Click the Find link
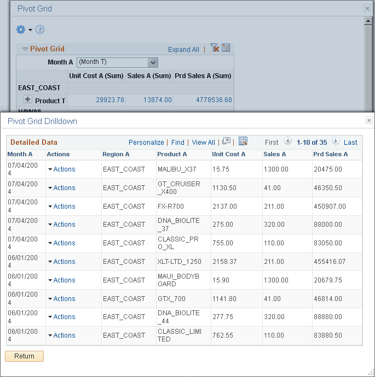Viewport: 375px width, 377px height. tap(178, 143)
